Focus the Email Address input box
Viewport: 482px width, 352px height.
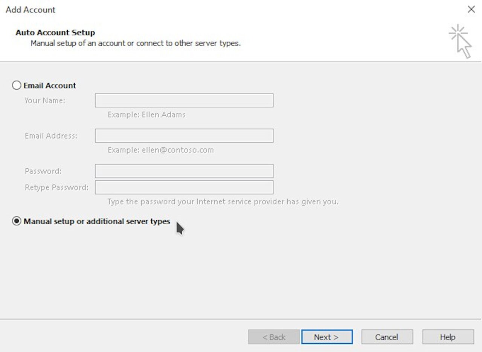pos(184,136)
